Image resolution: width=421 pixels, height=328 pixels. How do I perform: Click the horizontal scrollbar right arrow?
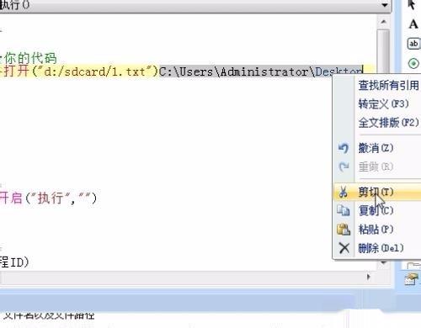tap(369, 278)
